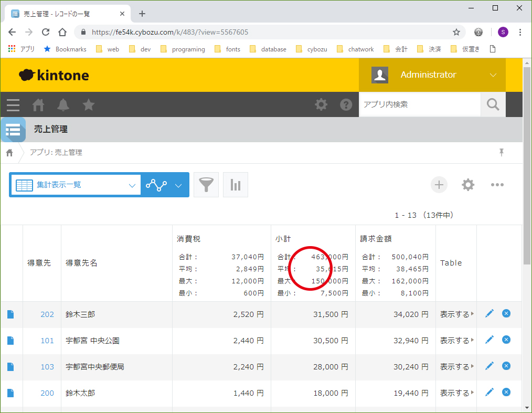Viewport: 532px width, 413px height.
Task: Click the page vertical scrollbar thumb
Action: pyautogui.click(x=527, y=165)
